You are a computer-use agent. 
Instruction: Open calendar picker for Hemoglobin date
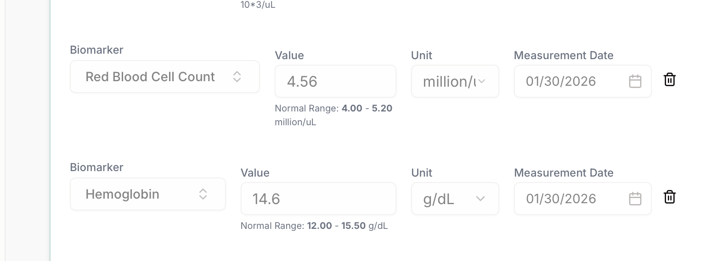tap(635, 199)
